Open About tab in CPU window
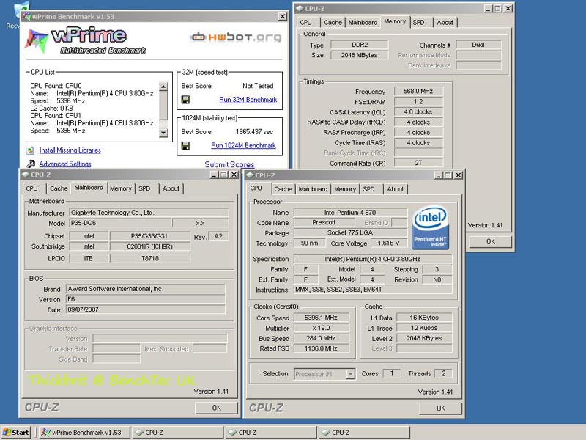 point(395,189)
